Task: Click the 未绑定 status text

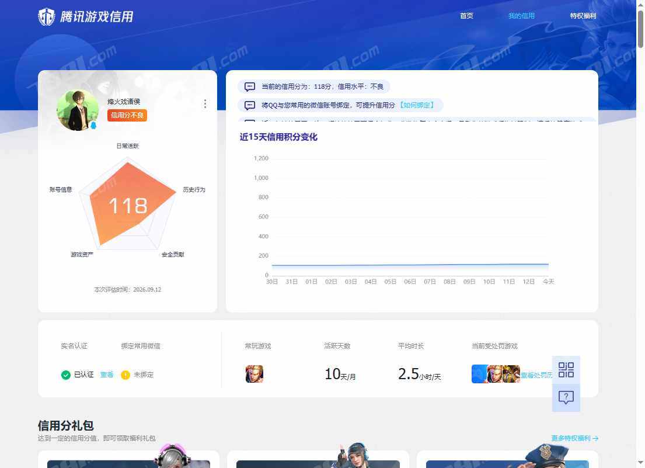Action: point(144,375)
